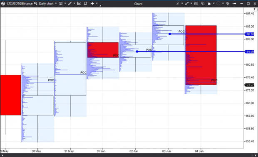Image resolution: width=258 pixels, height=157 pixels.
Task: Select the drawing pencil tool
Action: [x=70, y=3]
